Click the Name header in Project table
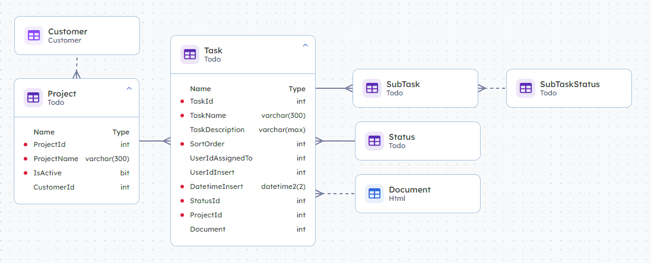 coord(44,132)
